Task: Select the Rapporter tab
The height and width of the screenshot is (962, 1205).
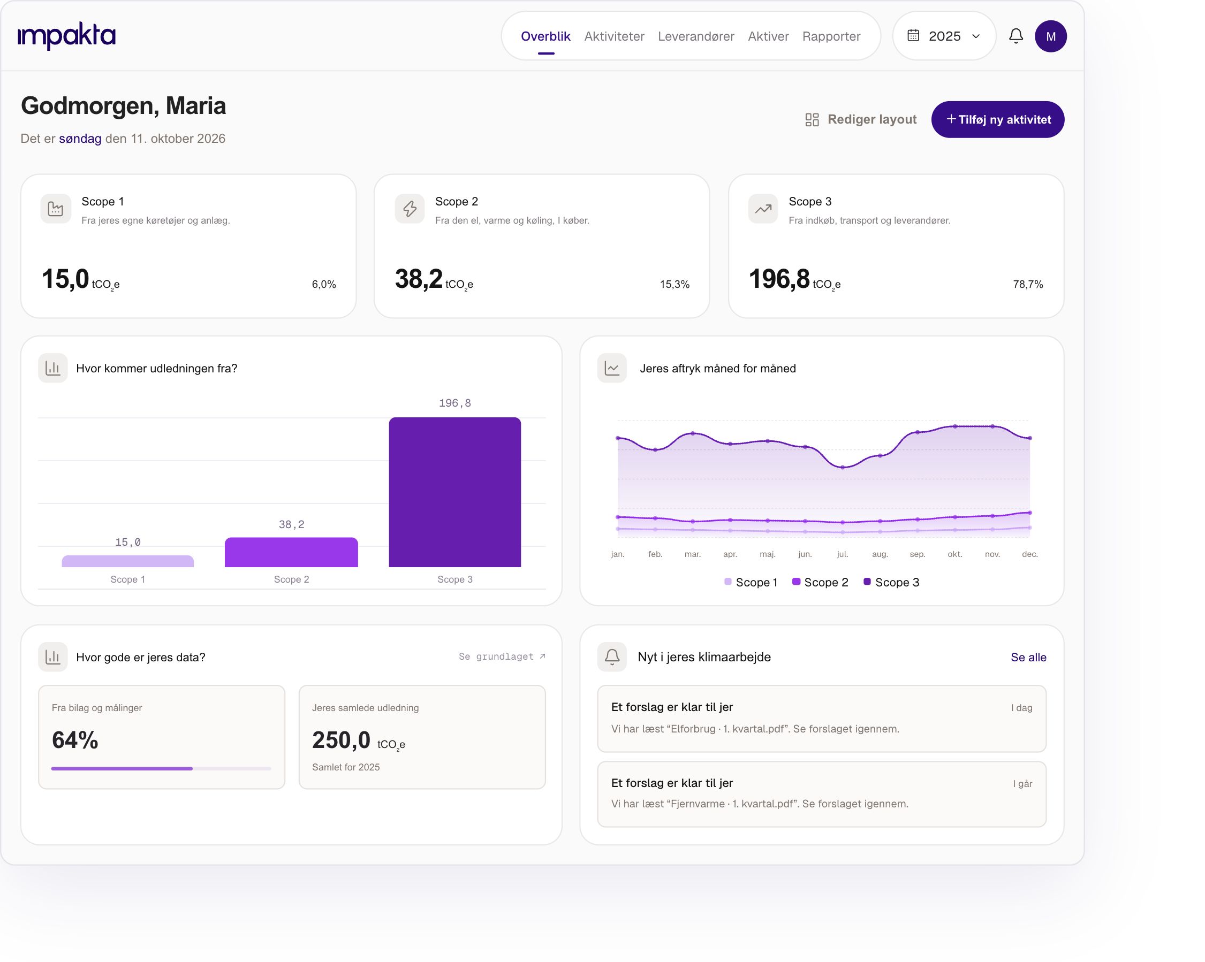Action: [x=831, y=36]
